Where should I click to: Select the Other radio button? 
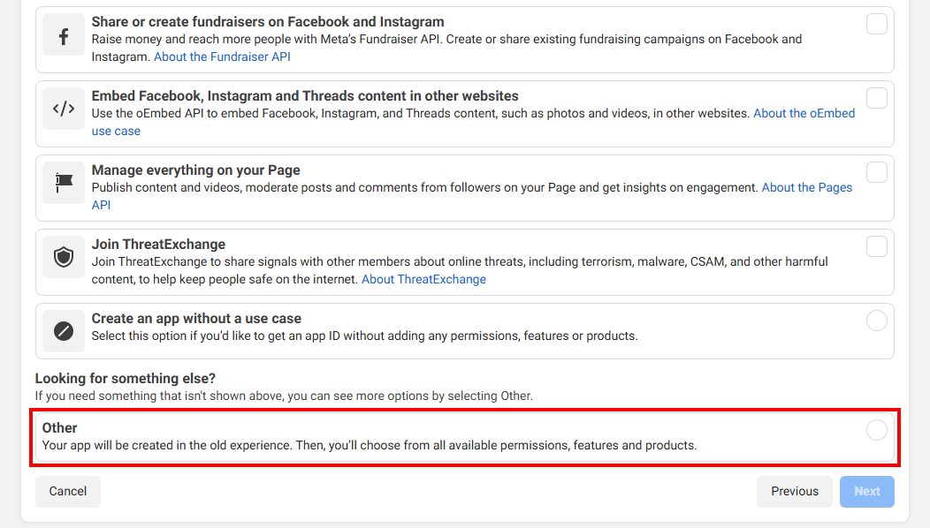(877, 430)
